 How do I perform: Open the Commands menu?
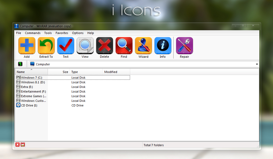(x=33, y=33)
